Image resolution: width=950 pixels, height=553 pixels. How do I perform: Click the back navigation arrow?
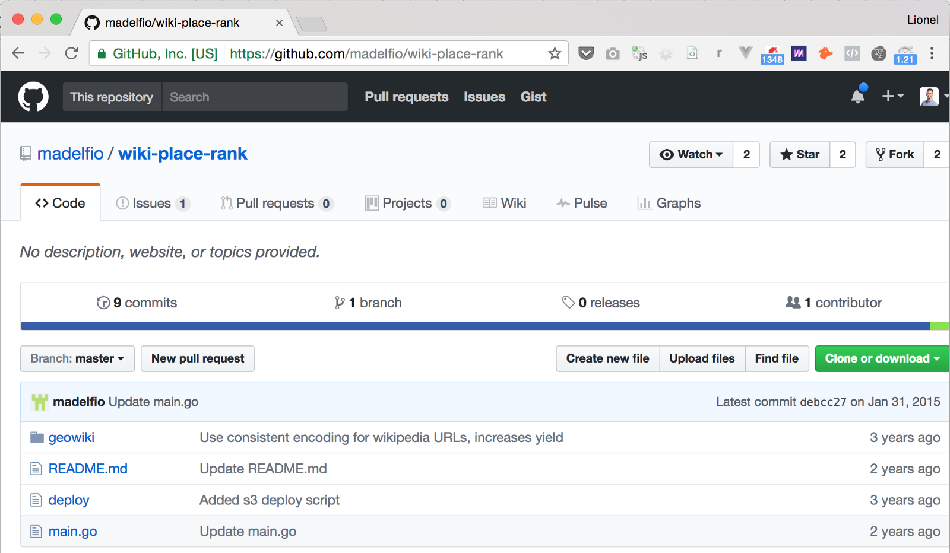[x=18, y=53]
